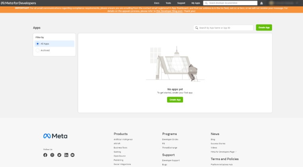303x167 pixels.
Task: Open the Docs menu
Action: [157, 3]
